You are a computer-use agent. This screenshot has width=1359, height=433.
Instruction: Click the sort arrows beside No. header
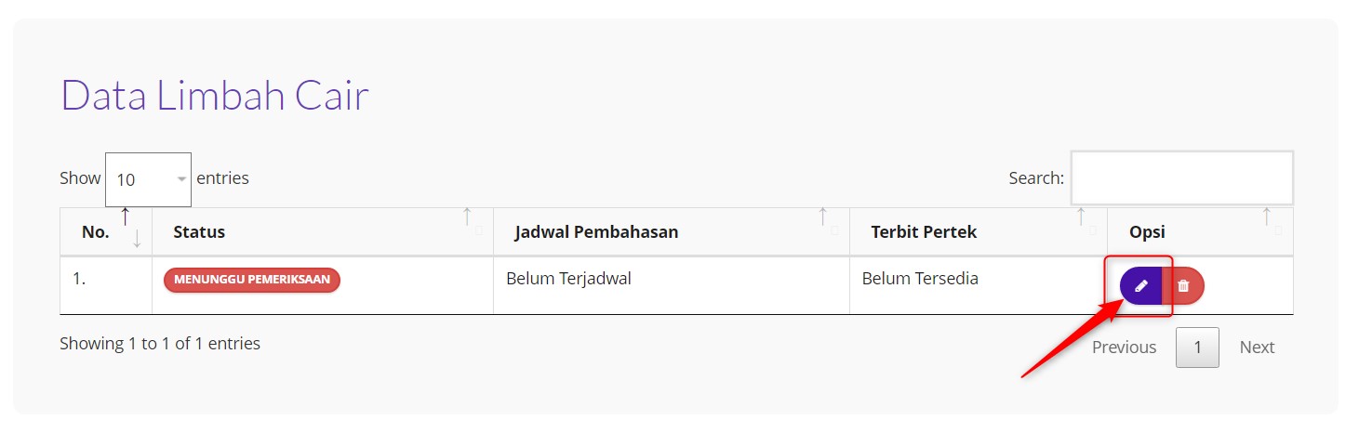[x=131, y=229]
